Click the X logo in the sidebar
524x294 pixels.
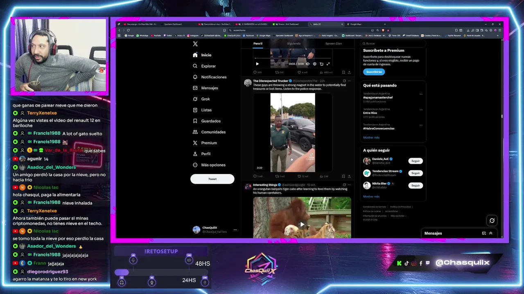click(195, 44)
